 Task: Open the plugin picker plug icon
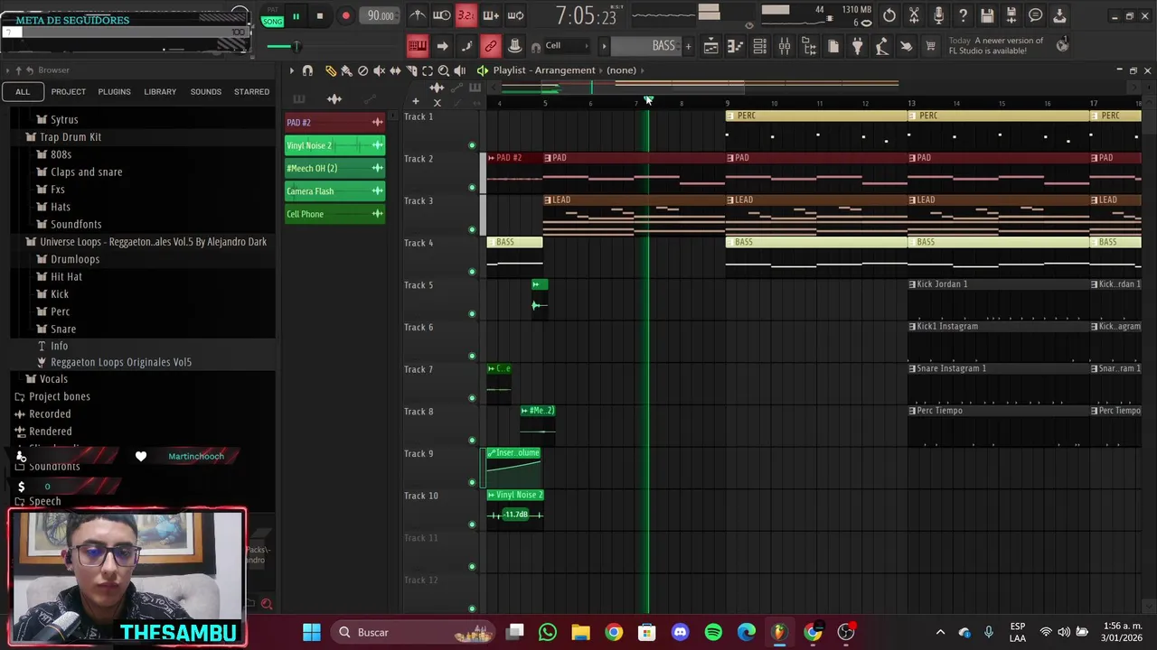858,46
